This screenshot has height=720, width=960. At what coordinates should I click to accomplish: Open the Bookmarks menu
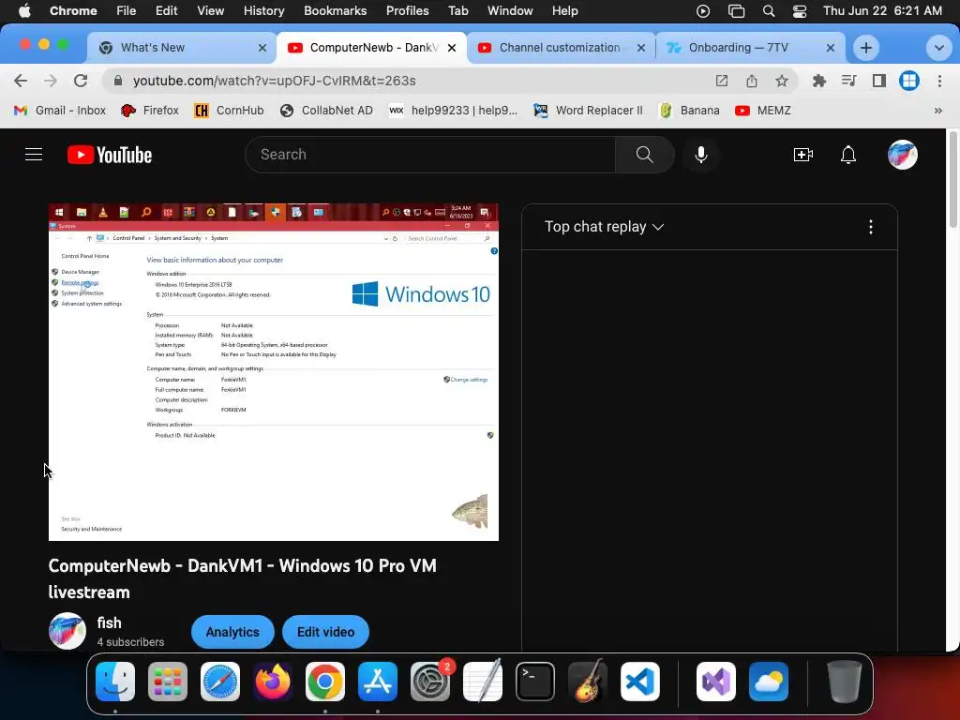click(335, 10)
